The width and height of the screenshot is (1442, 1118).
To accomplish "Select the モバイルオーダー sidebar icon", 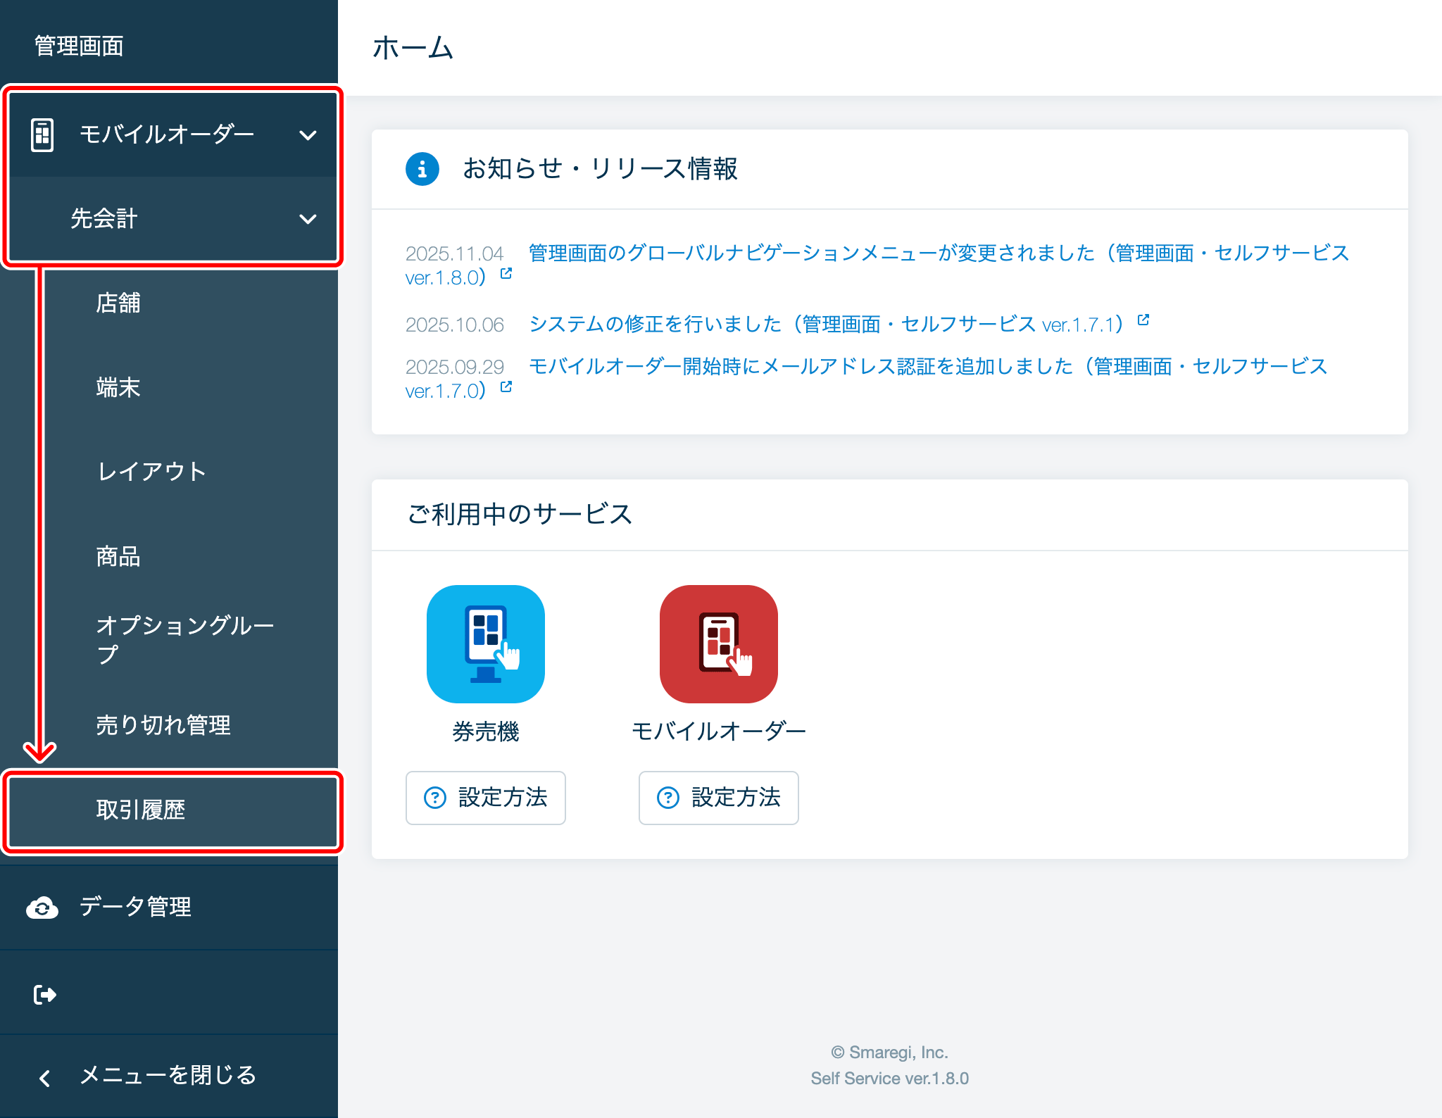I will pos(42,134).
